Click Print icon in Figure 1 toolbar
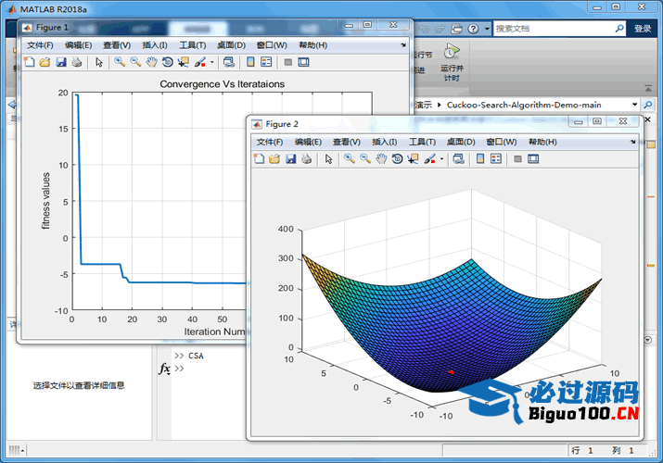 point(77,62)
